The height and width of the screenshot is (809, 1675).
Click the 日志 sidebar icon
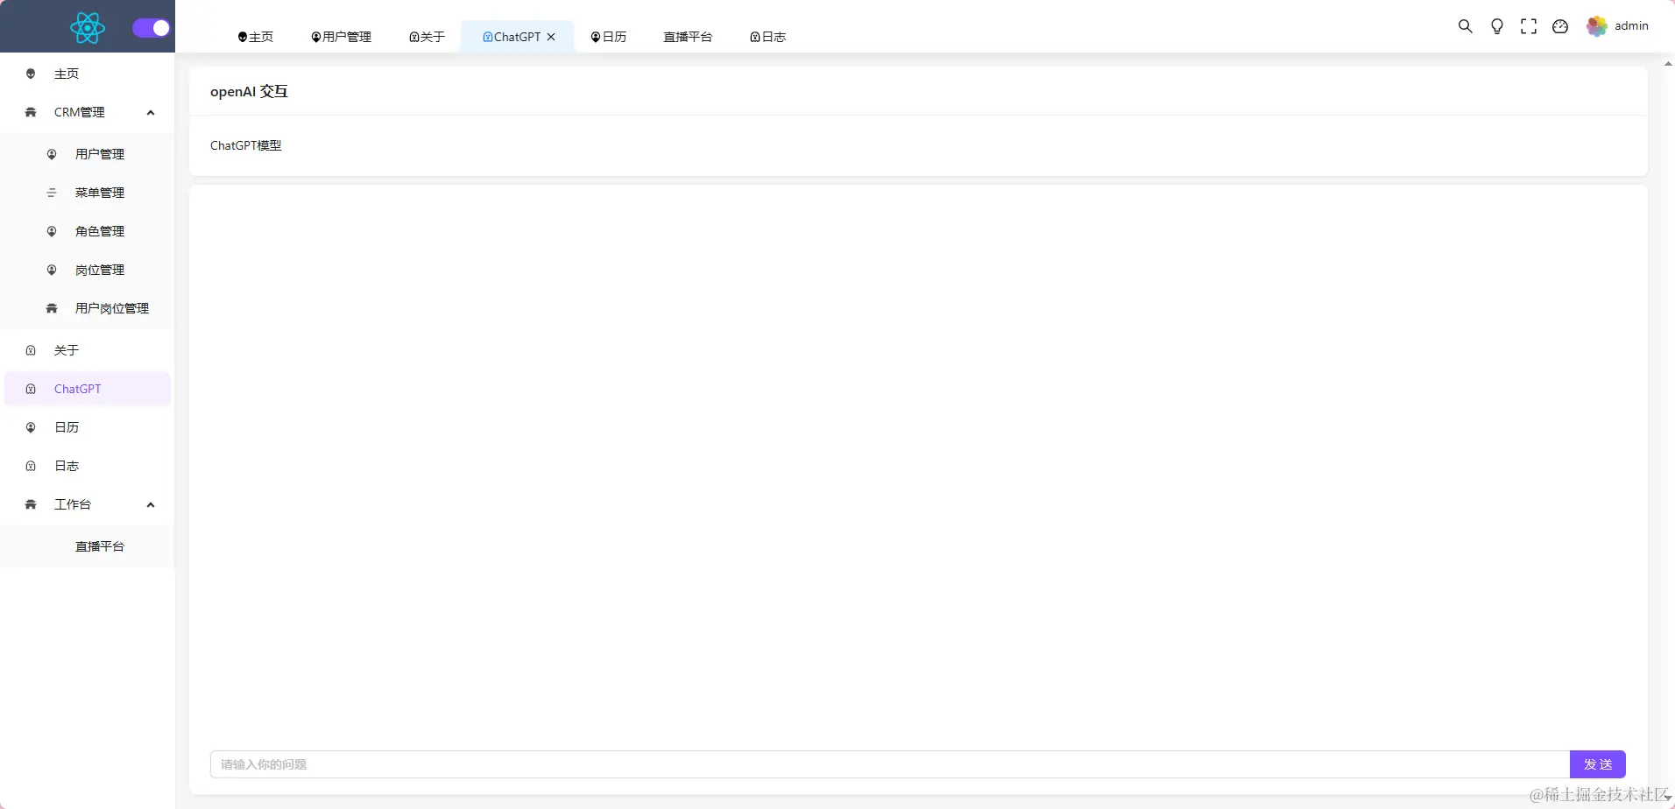tap(31, 466)
